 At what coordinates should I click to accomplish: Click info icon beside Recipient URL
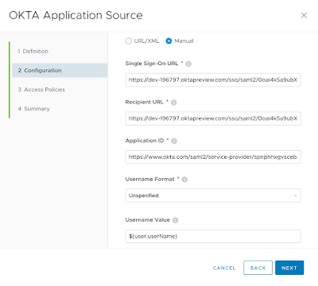(x=174, y=102)
